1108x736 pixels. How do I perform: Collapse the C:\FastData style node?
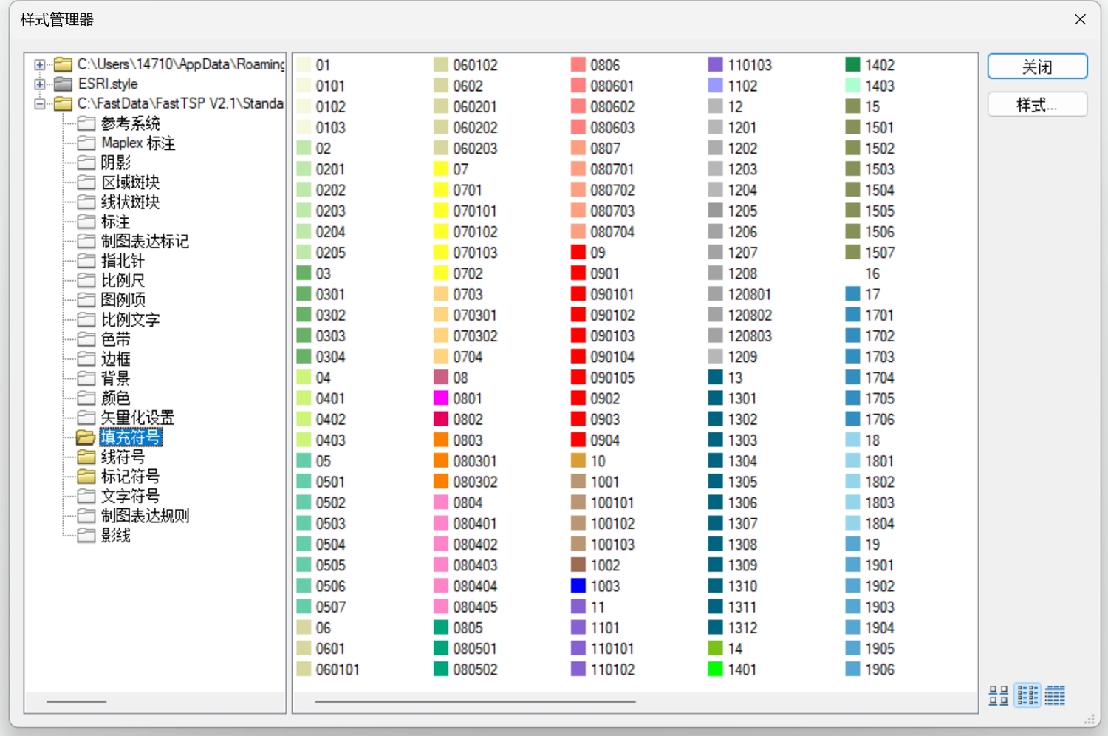[40, 104]
